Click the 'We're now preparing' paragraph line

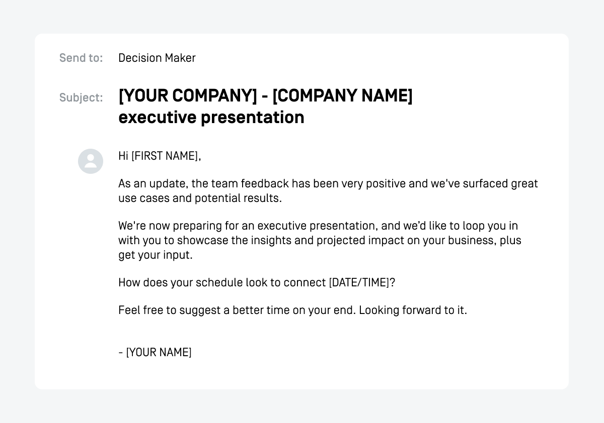tap(318, 226)
